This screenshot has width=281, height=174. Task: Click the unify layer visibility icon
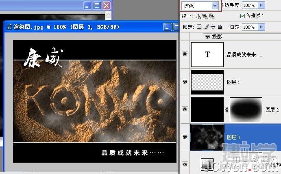click(205, 16)
